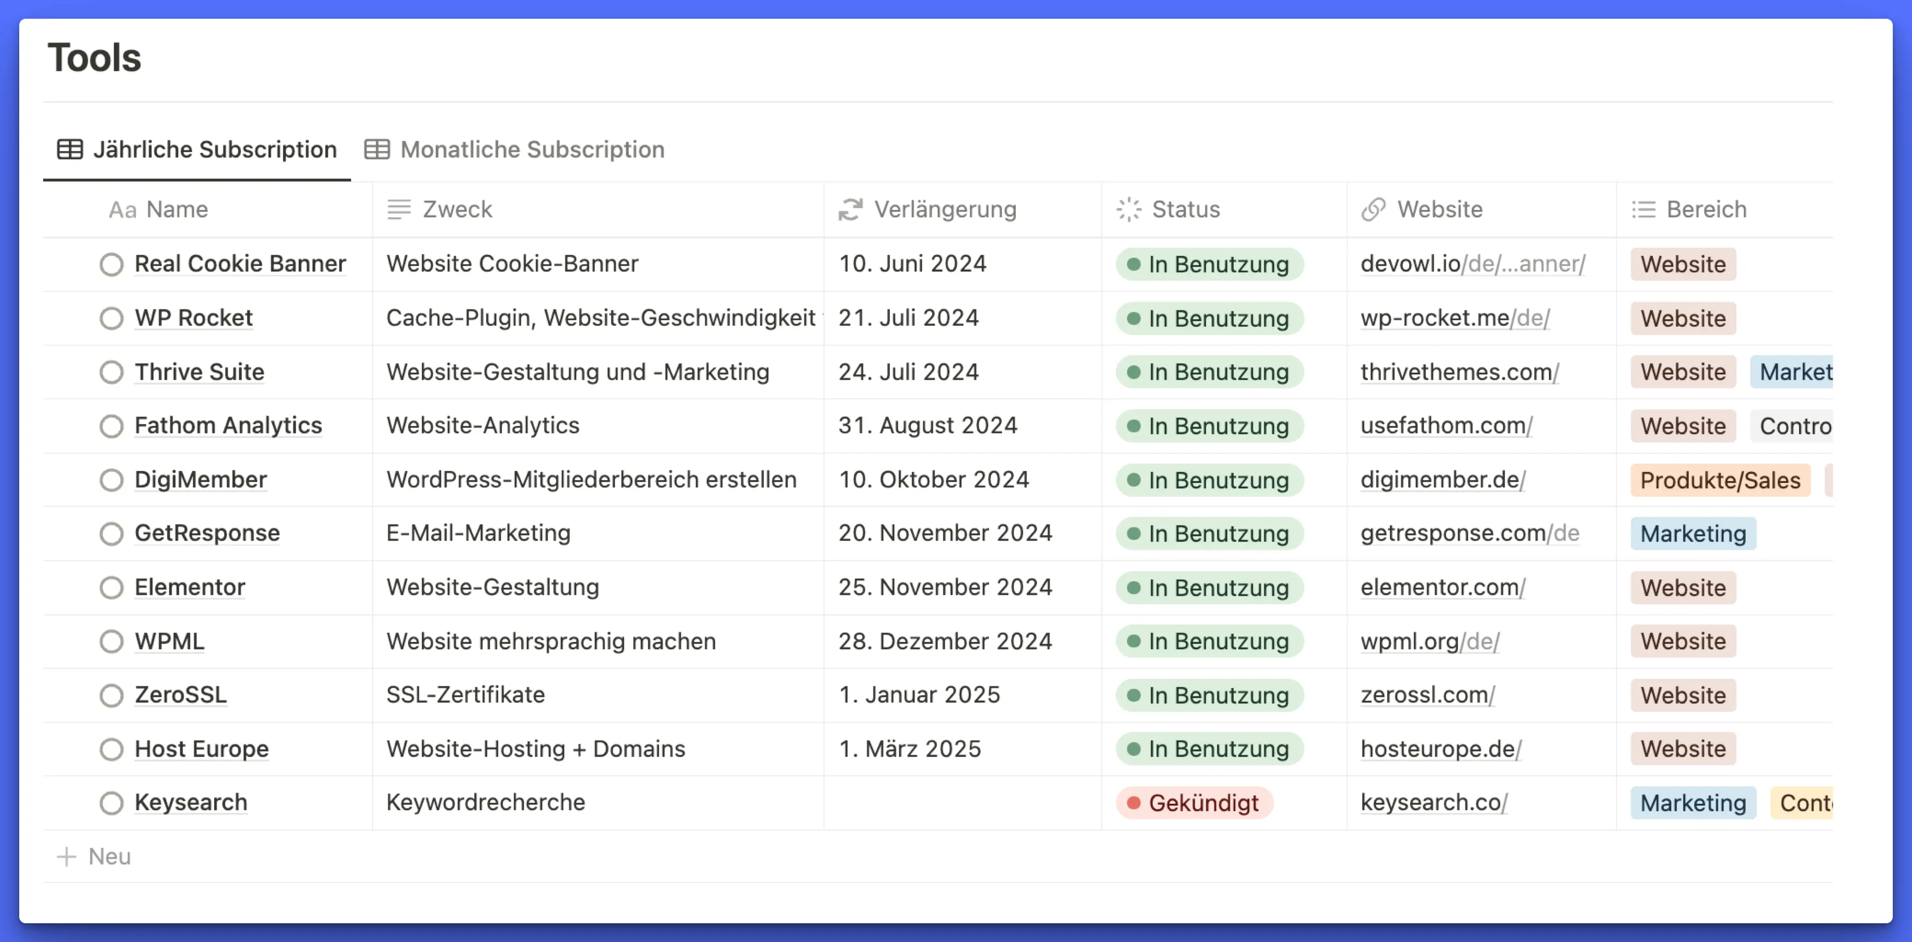Switch to the Monatliche Subscription tab

click(x=531, y=149)
